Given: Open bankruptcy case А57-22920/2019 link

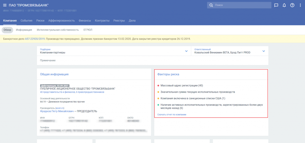Looking at the screenshot, I should coord(35,39).
